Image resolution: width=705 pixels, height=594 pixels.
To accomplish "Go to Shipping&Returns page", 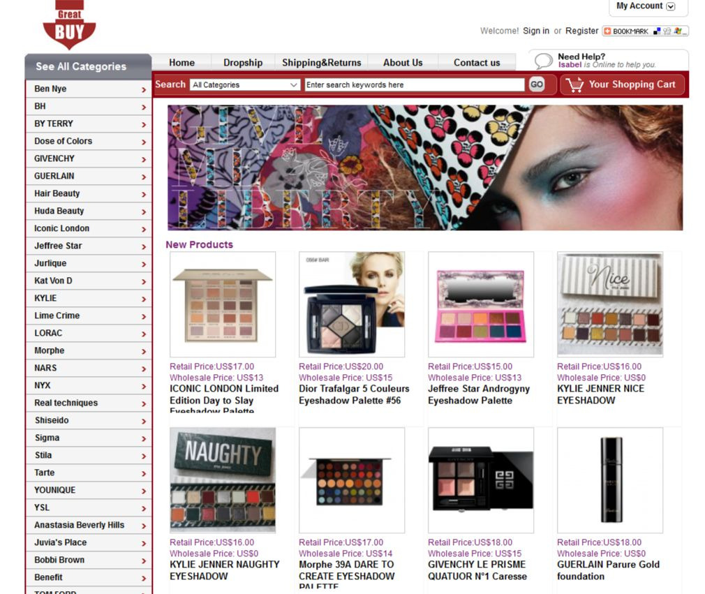I will (322, 63).
